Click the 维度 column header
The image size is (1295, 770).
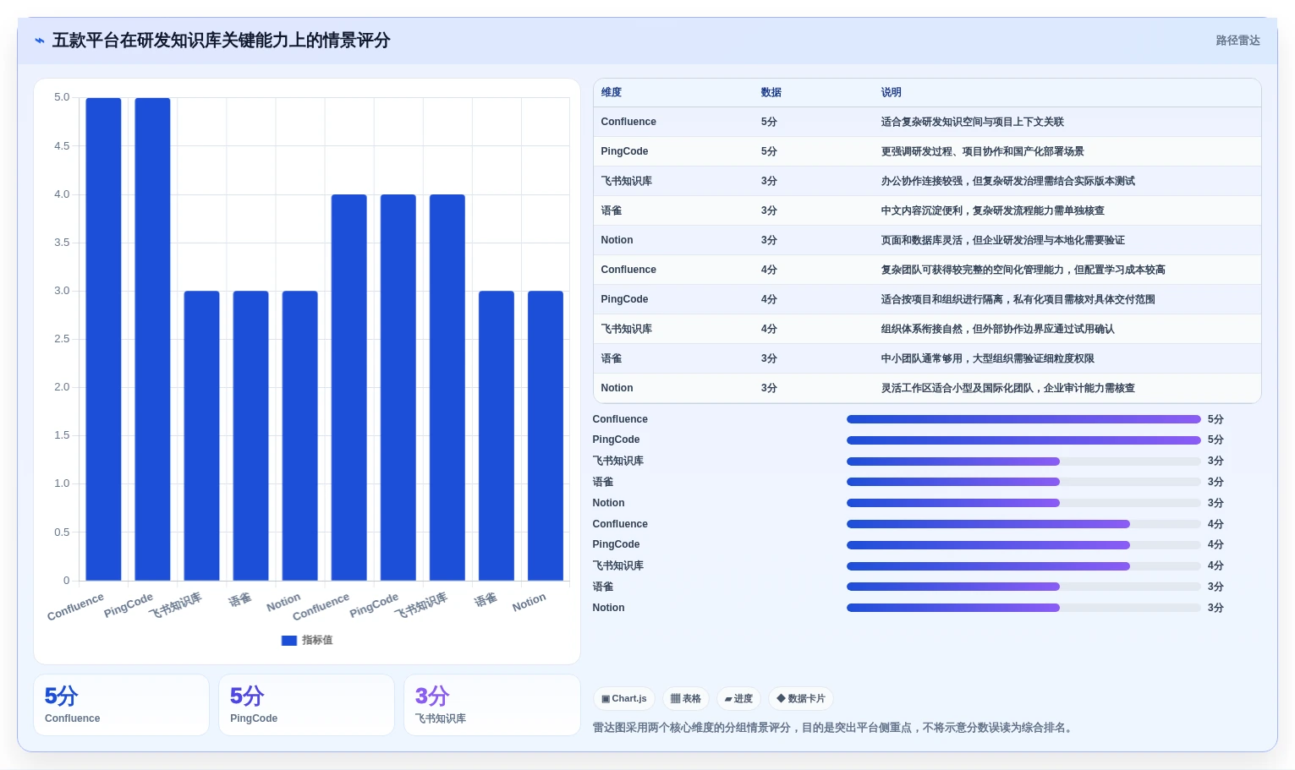[612, 92]
